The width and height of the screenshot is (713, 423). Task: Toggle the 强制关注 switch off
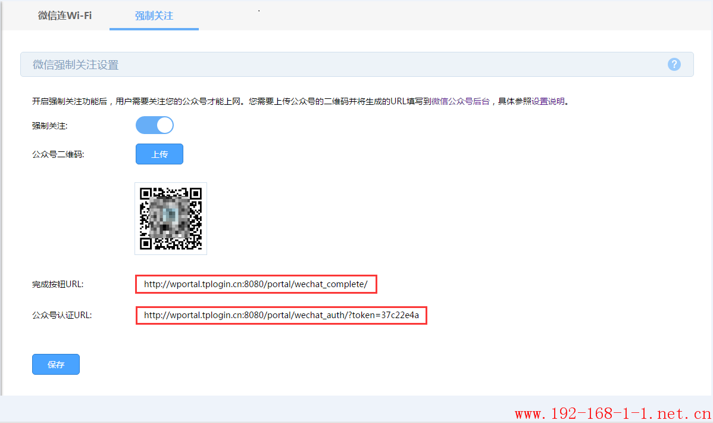coord(155,125)
